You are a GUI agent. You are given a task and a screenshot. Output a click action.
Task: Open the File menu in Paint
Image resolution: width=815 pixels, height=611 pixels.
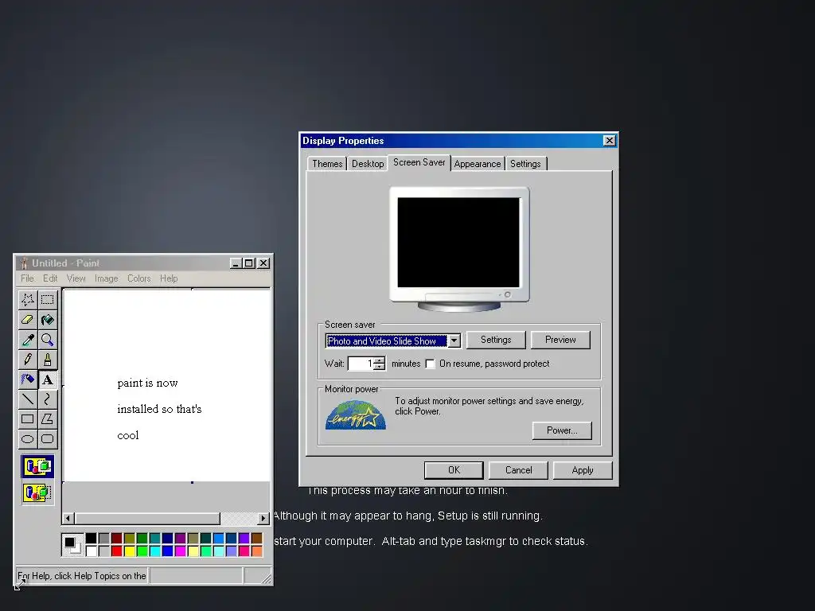27,278
